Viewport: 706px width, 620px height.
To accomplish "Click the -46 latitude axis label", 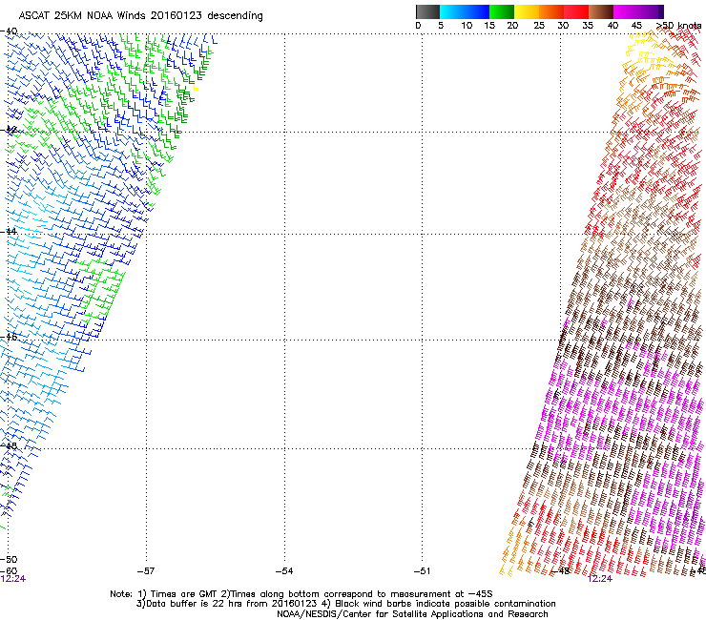I will point(9,337).
